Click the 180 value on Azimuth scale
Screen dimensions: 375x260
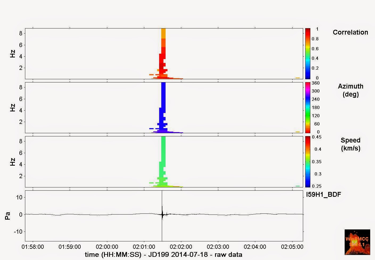click(316, 107)
